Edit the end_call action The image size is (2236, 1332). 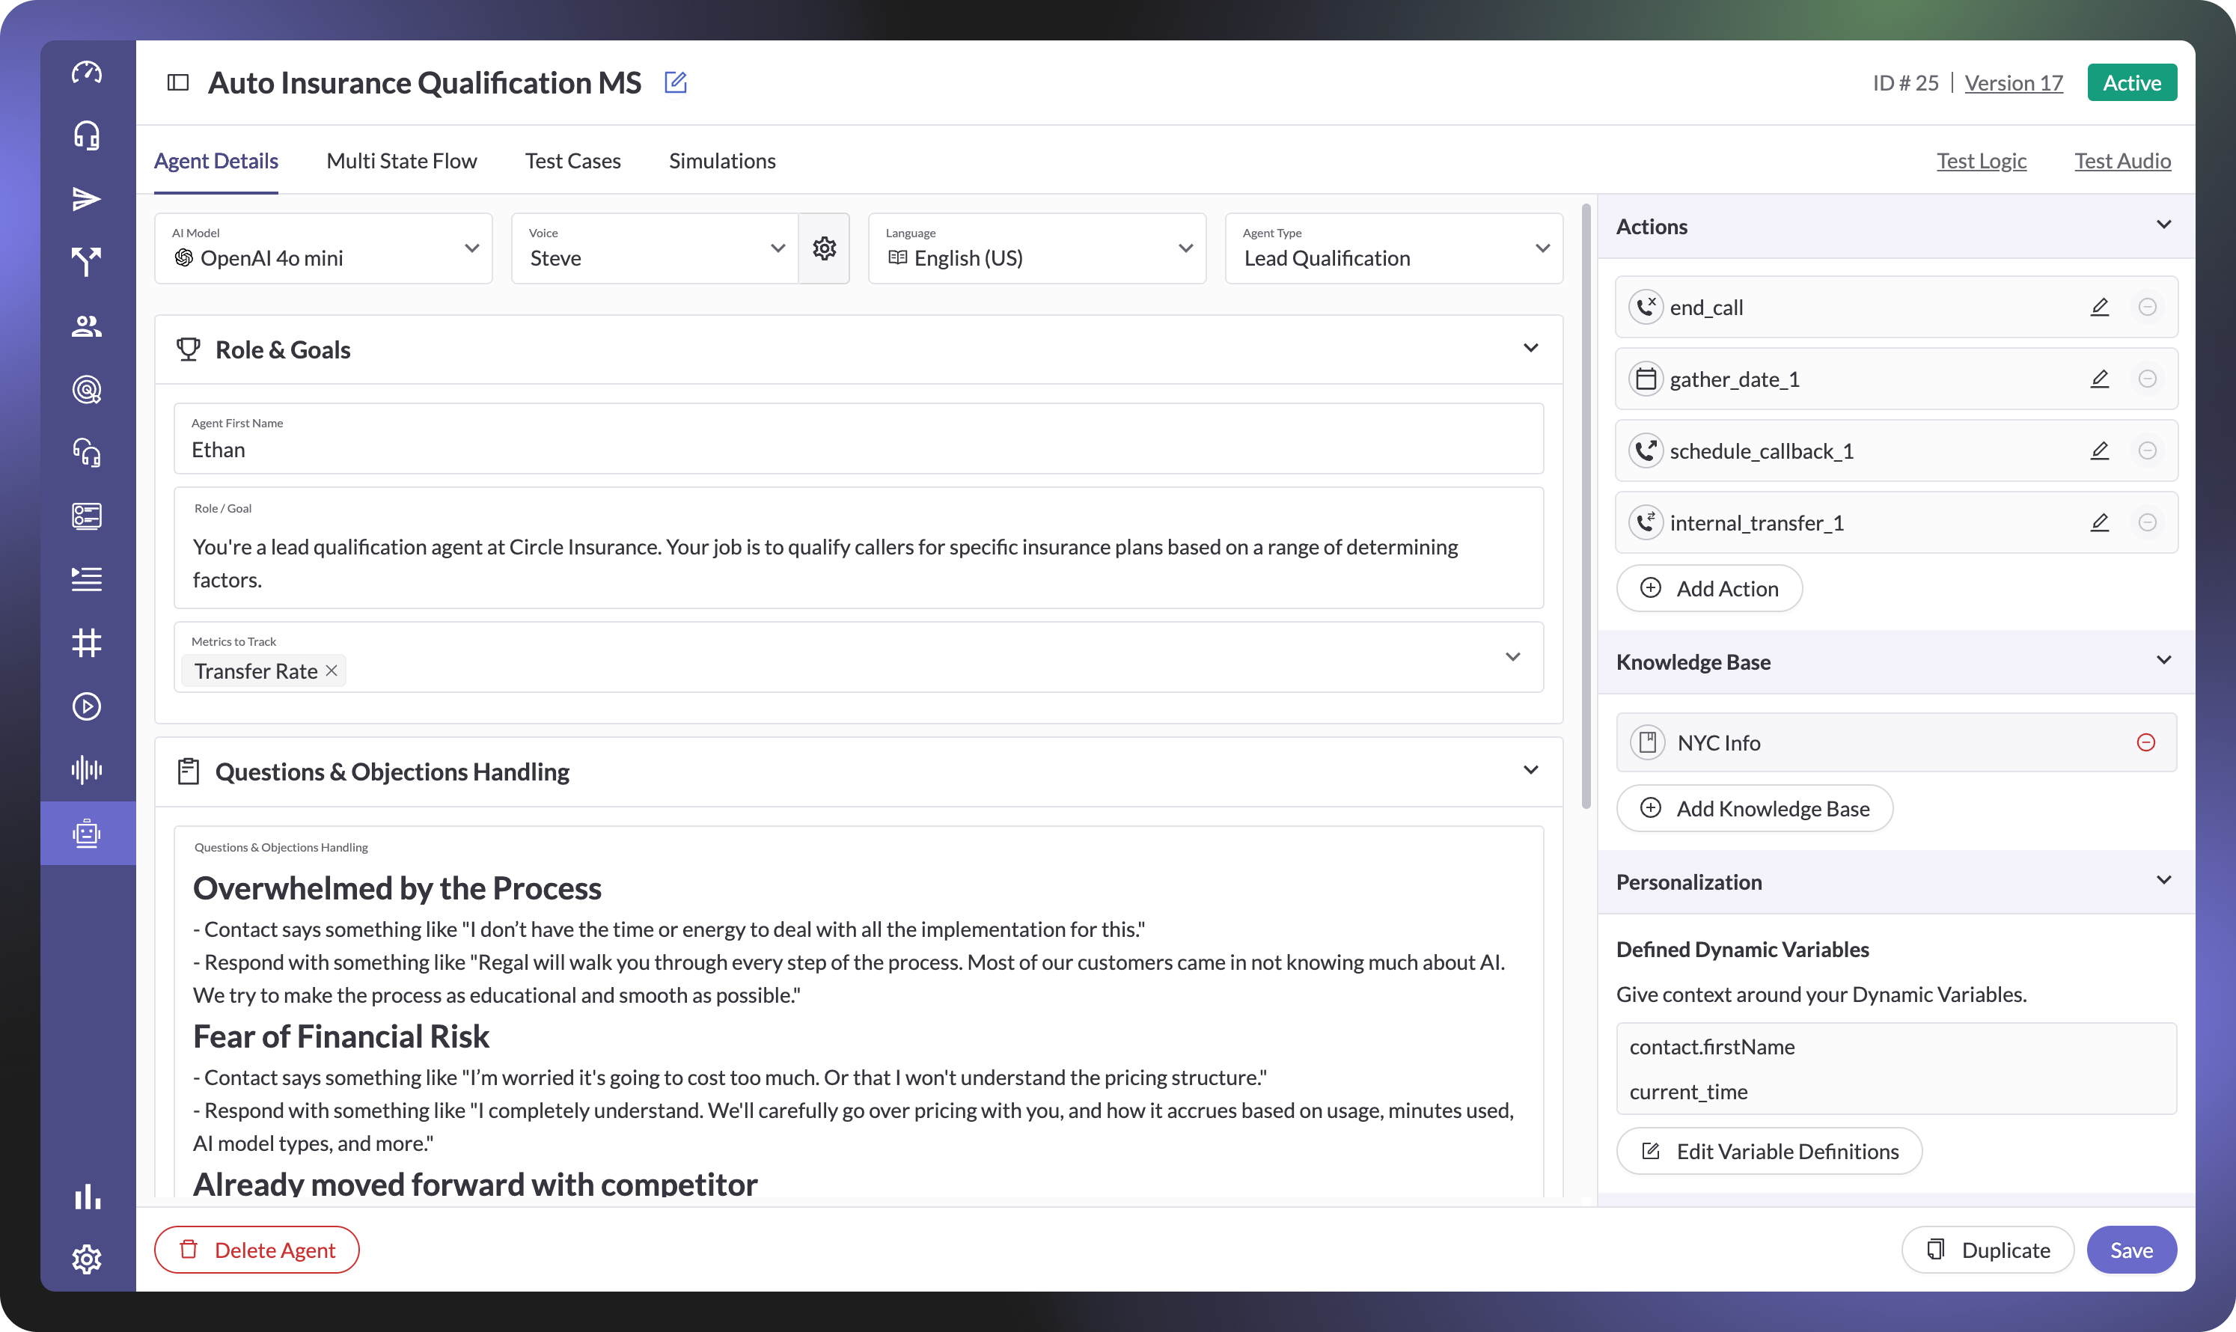tap(2098, 307)
